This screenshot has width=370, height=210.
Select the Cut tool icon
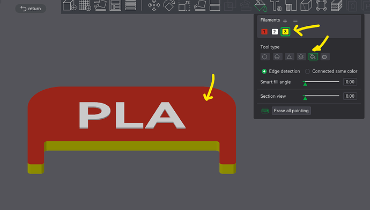pos(215,5)
